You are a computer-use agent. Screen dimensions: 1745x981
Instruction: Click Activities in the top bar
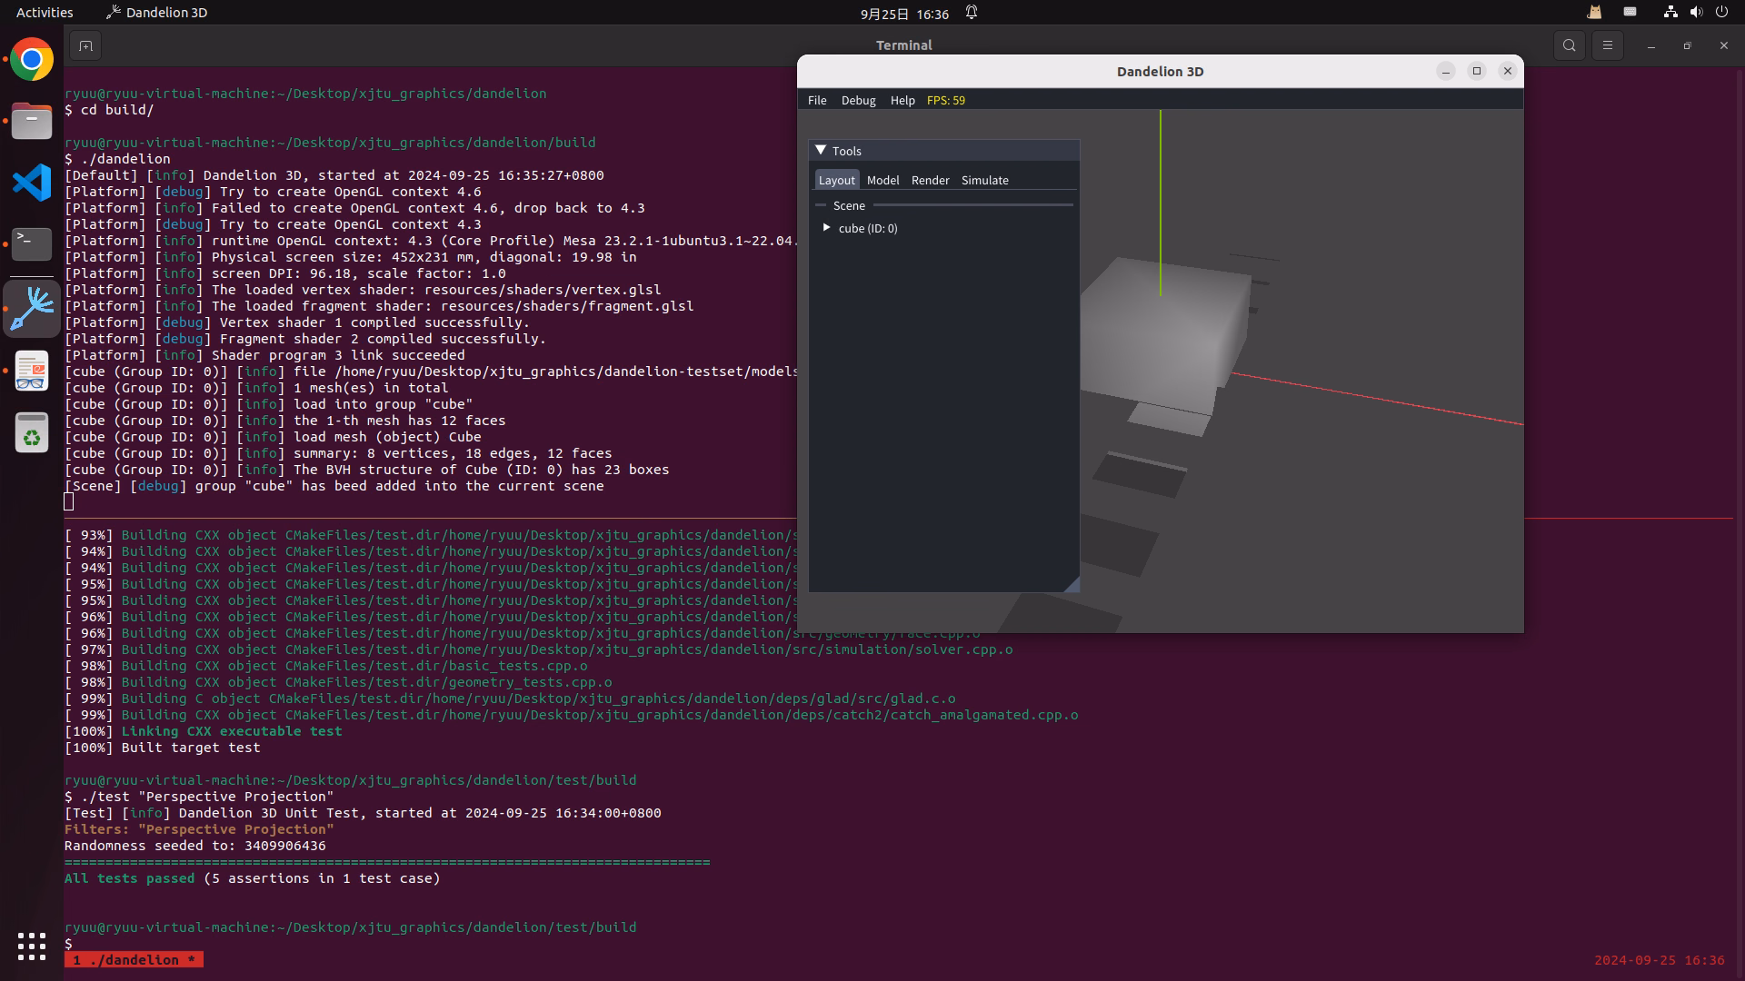45,13
